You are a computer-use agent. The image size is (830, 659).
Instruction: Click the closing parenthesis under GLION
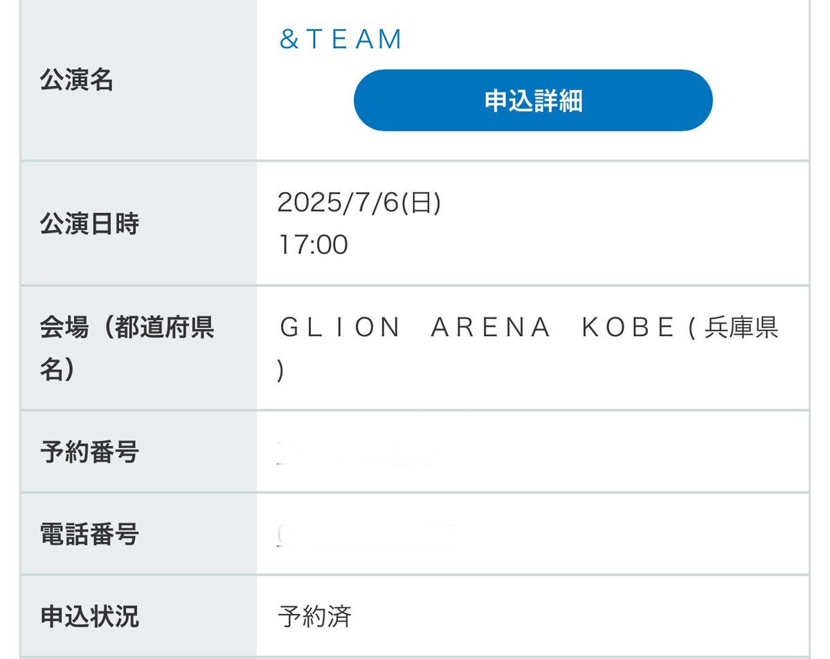pyautogui.click(x=280, y=370)
